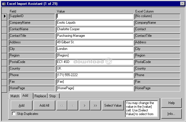The width and height of the screenshot is (186, 122).
Task: Jump to last record with >> button
Action: [95, 105]
